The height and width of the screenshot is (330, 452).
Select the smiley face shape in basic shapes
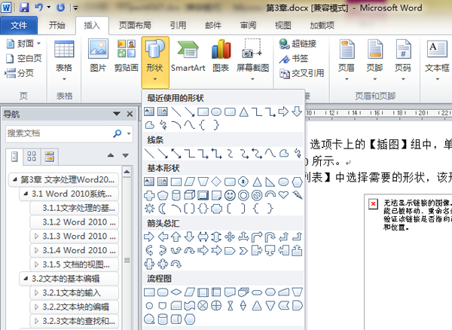click(x=230, y=194)
